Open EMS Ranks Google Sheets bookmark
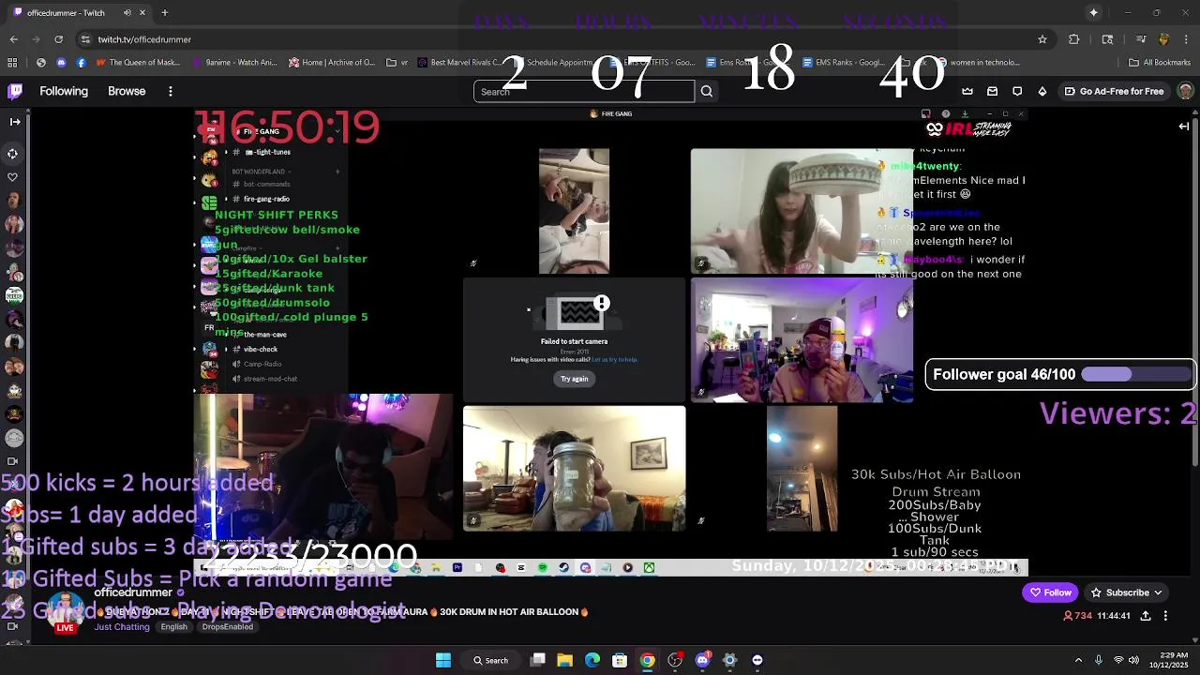This screenshot has width=1200, height=675. click(x=844, y=63)
